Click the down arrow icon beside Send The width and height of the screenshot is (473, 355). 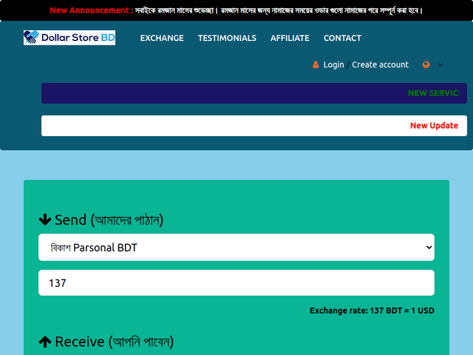(x=45, y=220)
